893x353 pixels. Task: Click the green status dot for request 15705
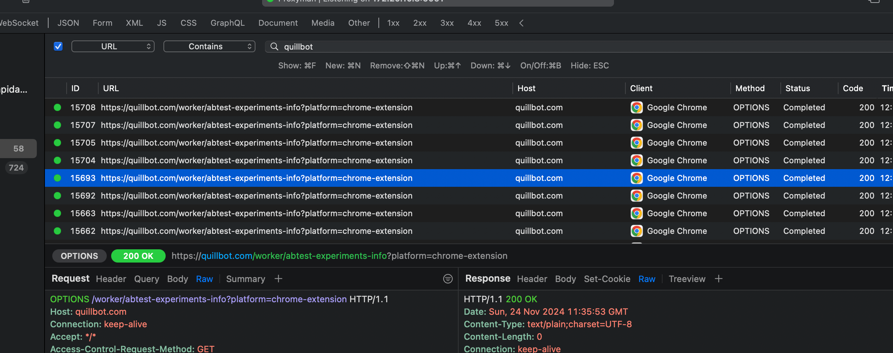(57, 143)
